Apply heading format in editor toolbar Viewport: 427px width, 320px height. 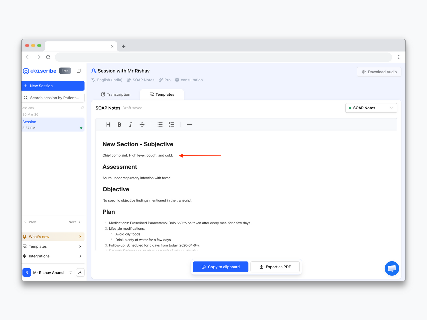[x=108, y=125]
